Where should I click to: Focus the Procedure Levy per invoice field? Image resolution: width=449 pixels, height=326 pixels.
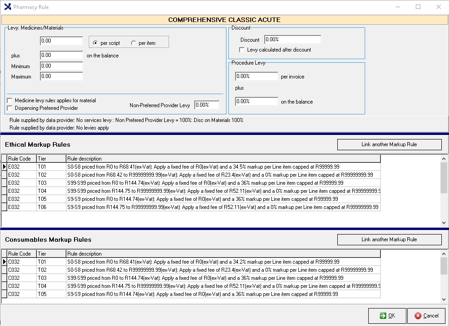coord(257,76)
